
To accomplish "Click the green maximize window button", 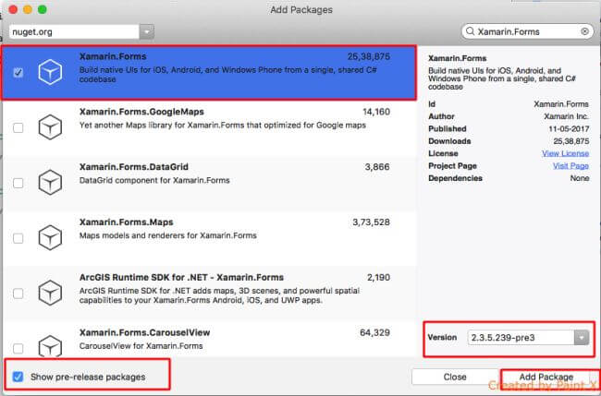I will pos(43,9).
